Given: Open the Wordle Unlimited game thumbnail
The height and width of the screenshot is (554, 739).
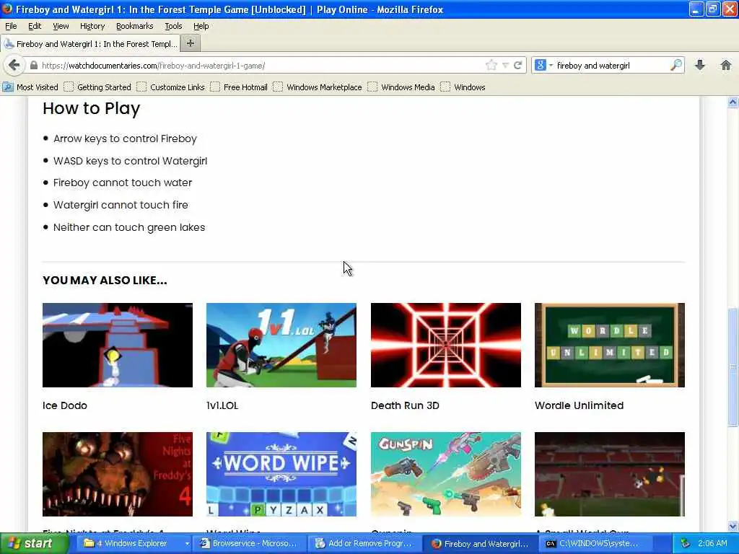Looking at the screenshot, I should (610, 345).
